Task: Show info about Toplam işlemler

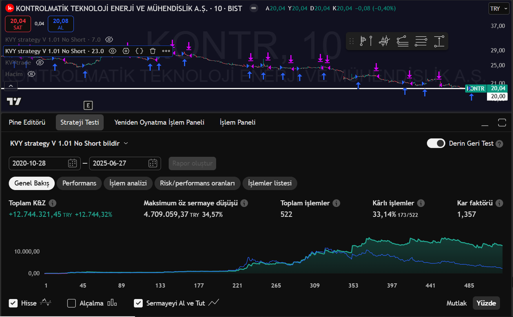Action: pyautogui.click(x=336, y=203)
